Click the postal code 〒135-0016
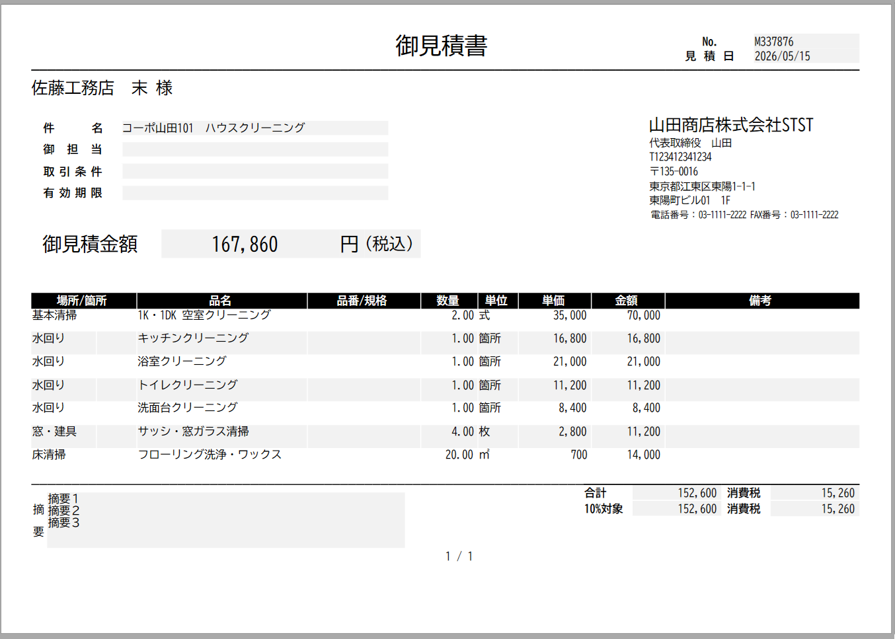Image resolution: width=895 pixels, height=639 pixels. (674, 171)
